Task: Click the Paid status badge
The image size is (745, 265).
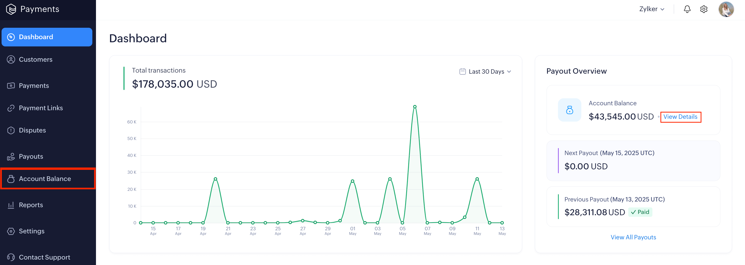Action: click(x=640, y=212)
